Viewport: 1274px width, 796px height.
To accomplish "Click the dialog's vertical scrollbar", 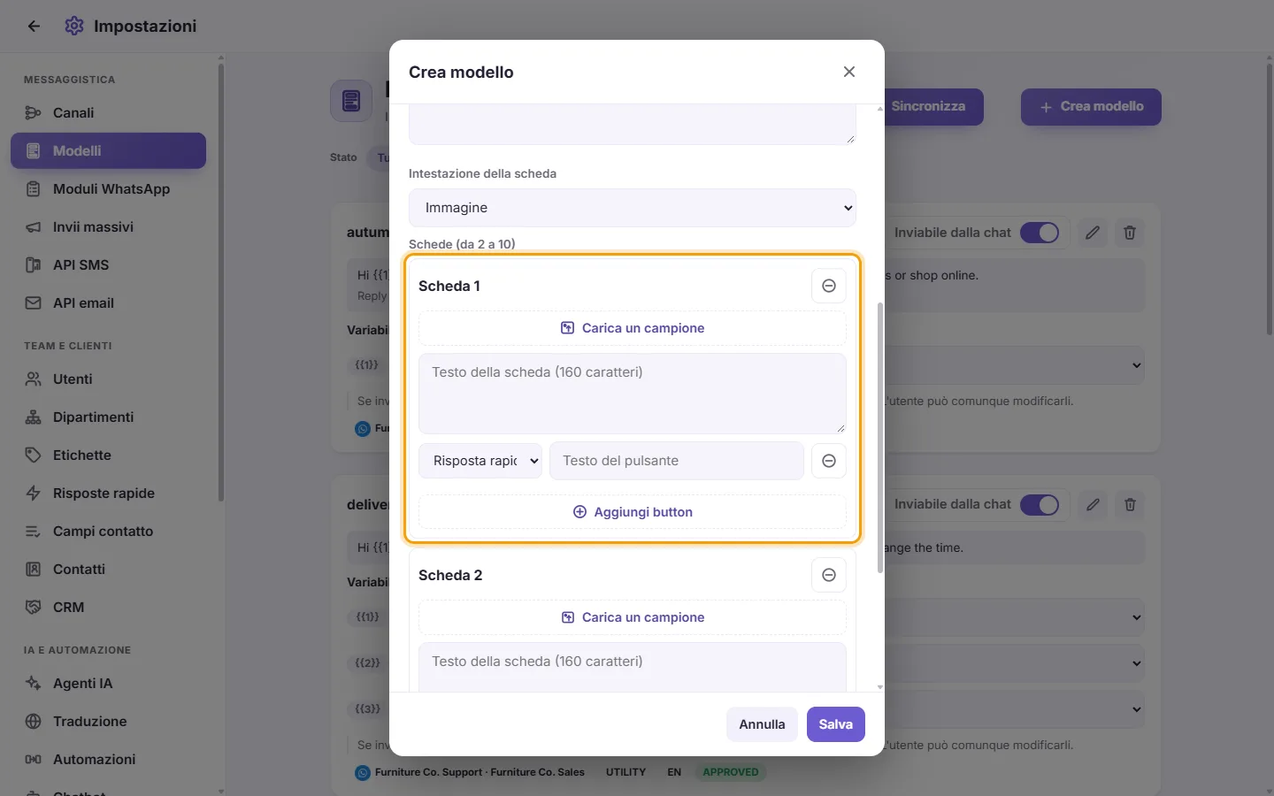I will coord(880,438).
